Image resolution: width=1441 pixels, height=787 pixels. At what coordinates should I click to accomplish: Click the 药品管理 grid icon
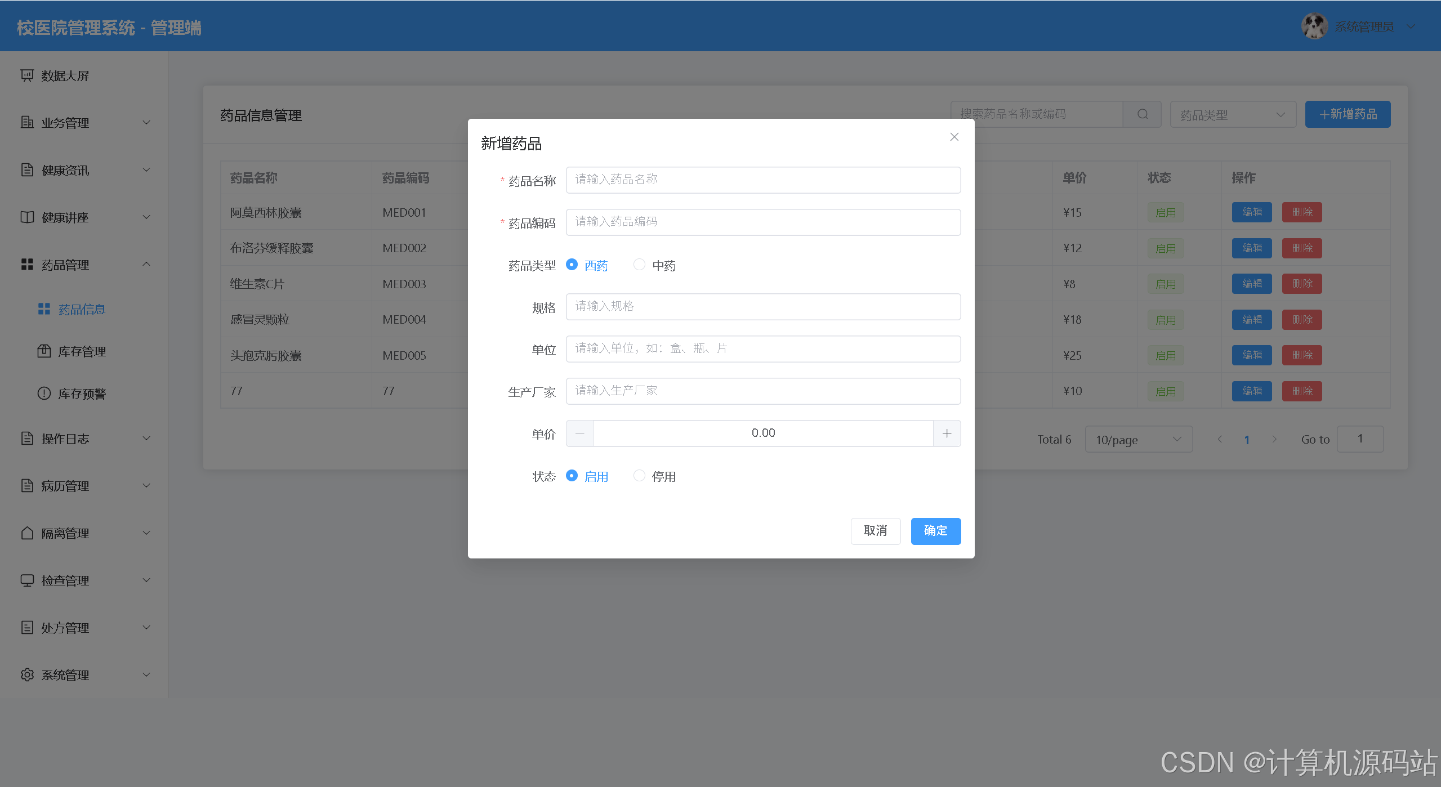tap(27, 264)
